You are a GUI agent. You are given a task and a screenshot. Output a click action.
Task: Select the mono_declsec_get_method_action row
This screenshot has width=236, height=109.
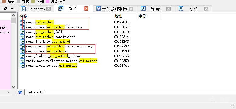tap(127, 56)
